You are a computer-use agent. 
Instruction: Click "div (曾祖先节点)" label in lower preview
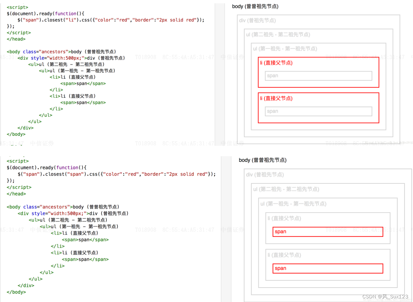[265, 175]
